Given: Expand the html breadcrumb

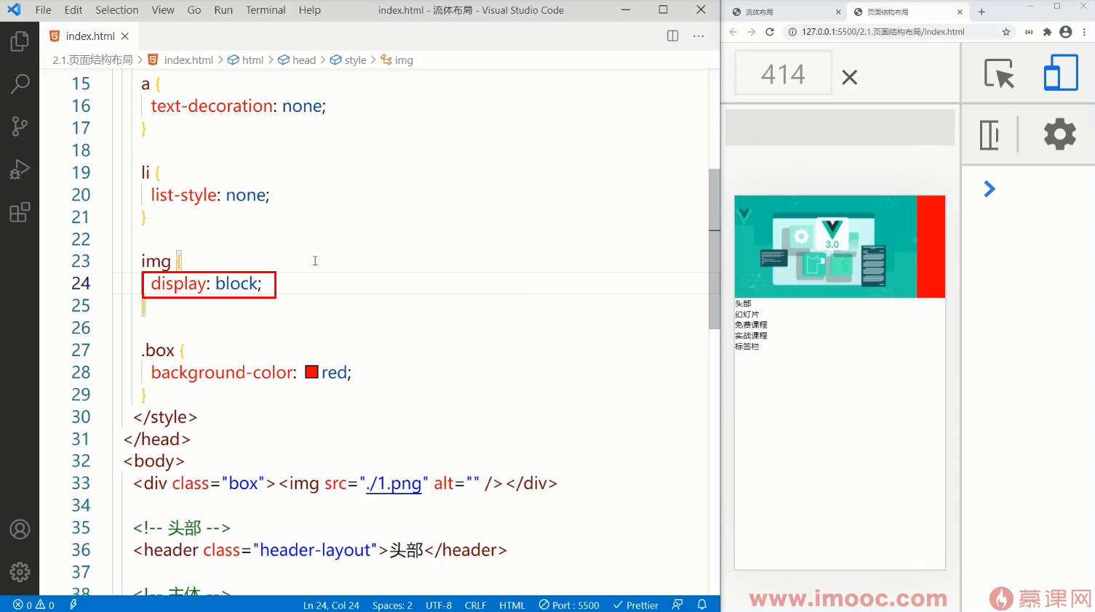Looking at the screenshot, I should pos(246,60).
